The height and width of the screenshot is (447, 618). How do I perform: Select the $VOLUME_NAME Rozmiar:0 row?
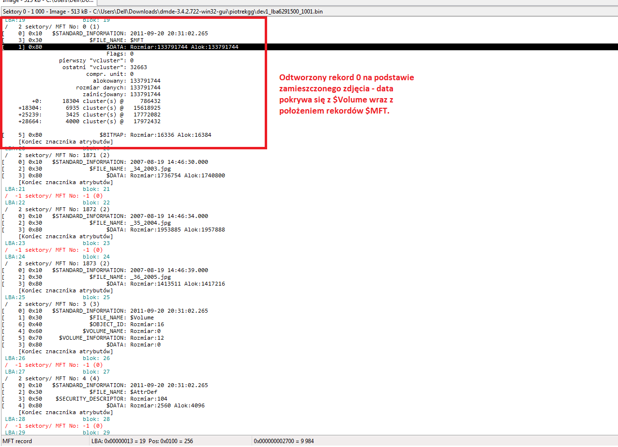coord(82,331)
